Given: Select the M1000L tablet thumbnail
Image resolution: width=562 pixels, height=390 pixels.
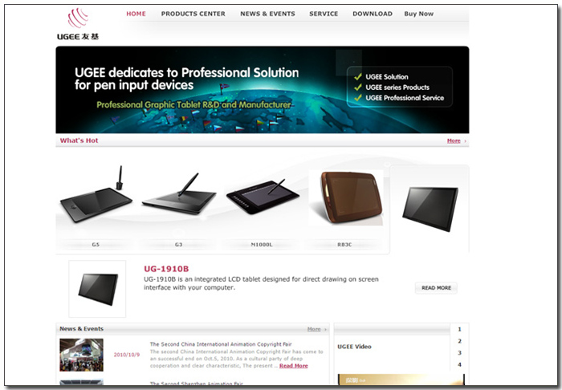Looking at the screenshot, I should click(263, 197).
